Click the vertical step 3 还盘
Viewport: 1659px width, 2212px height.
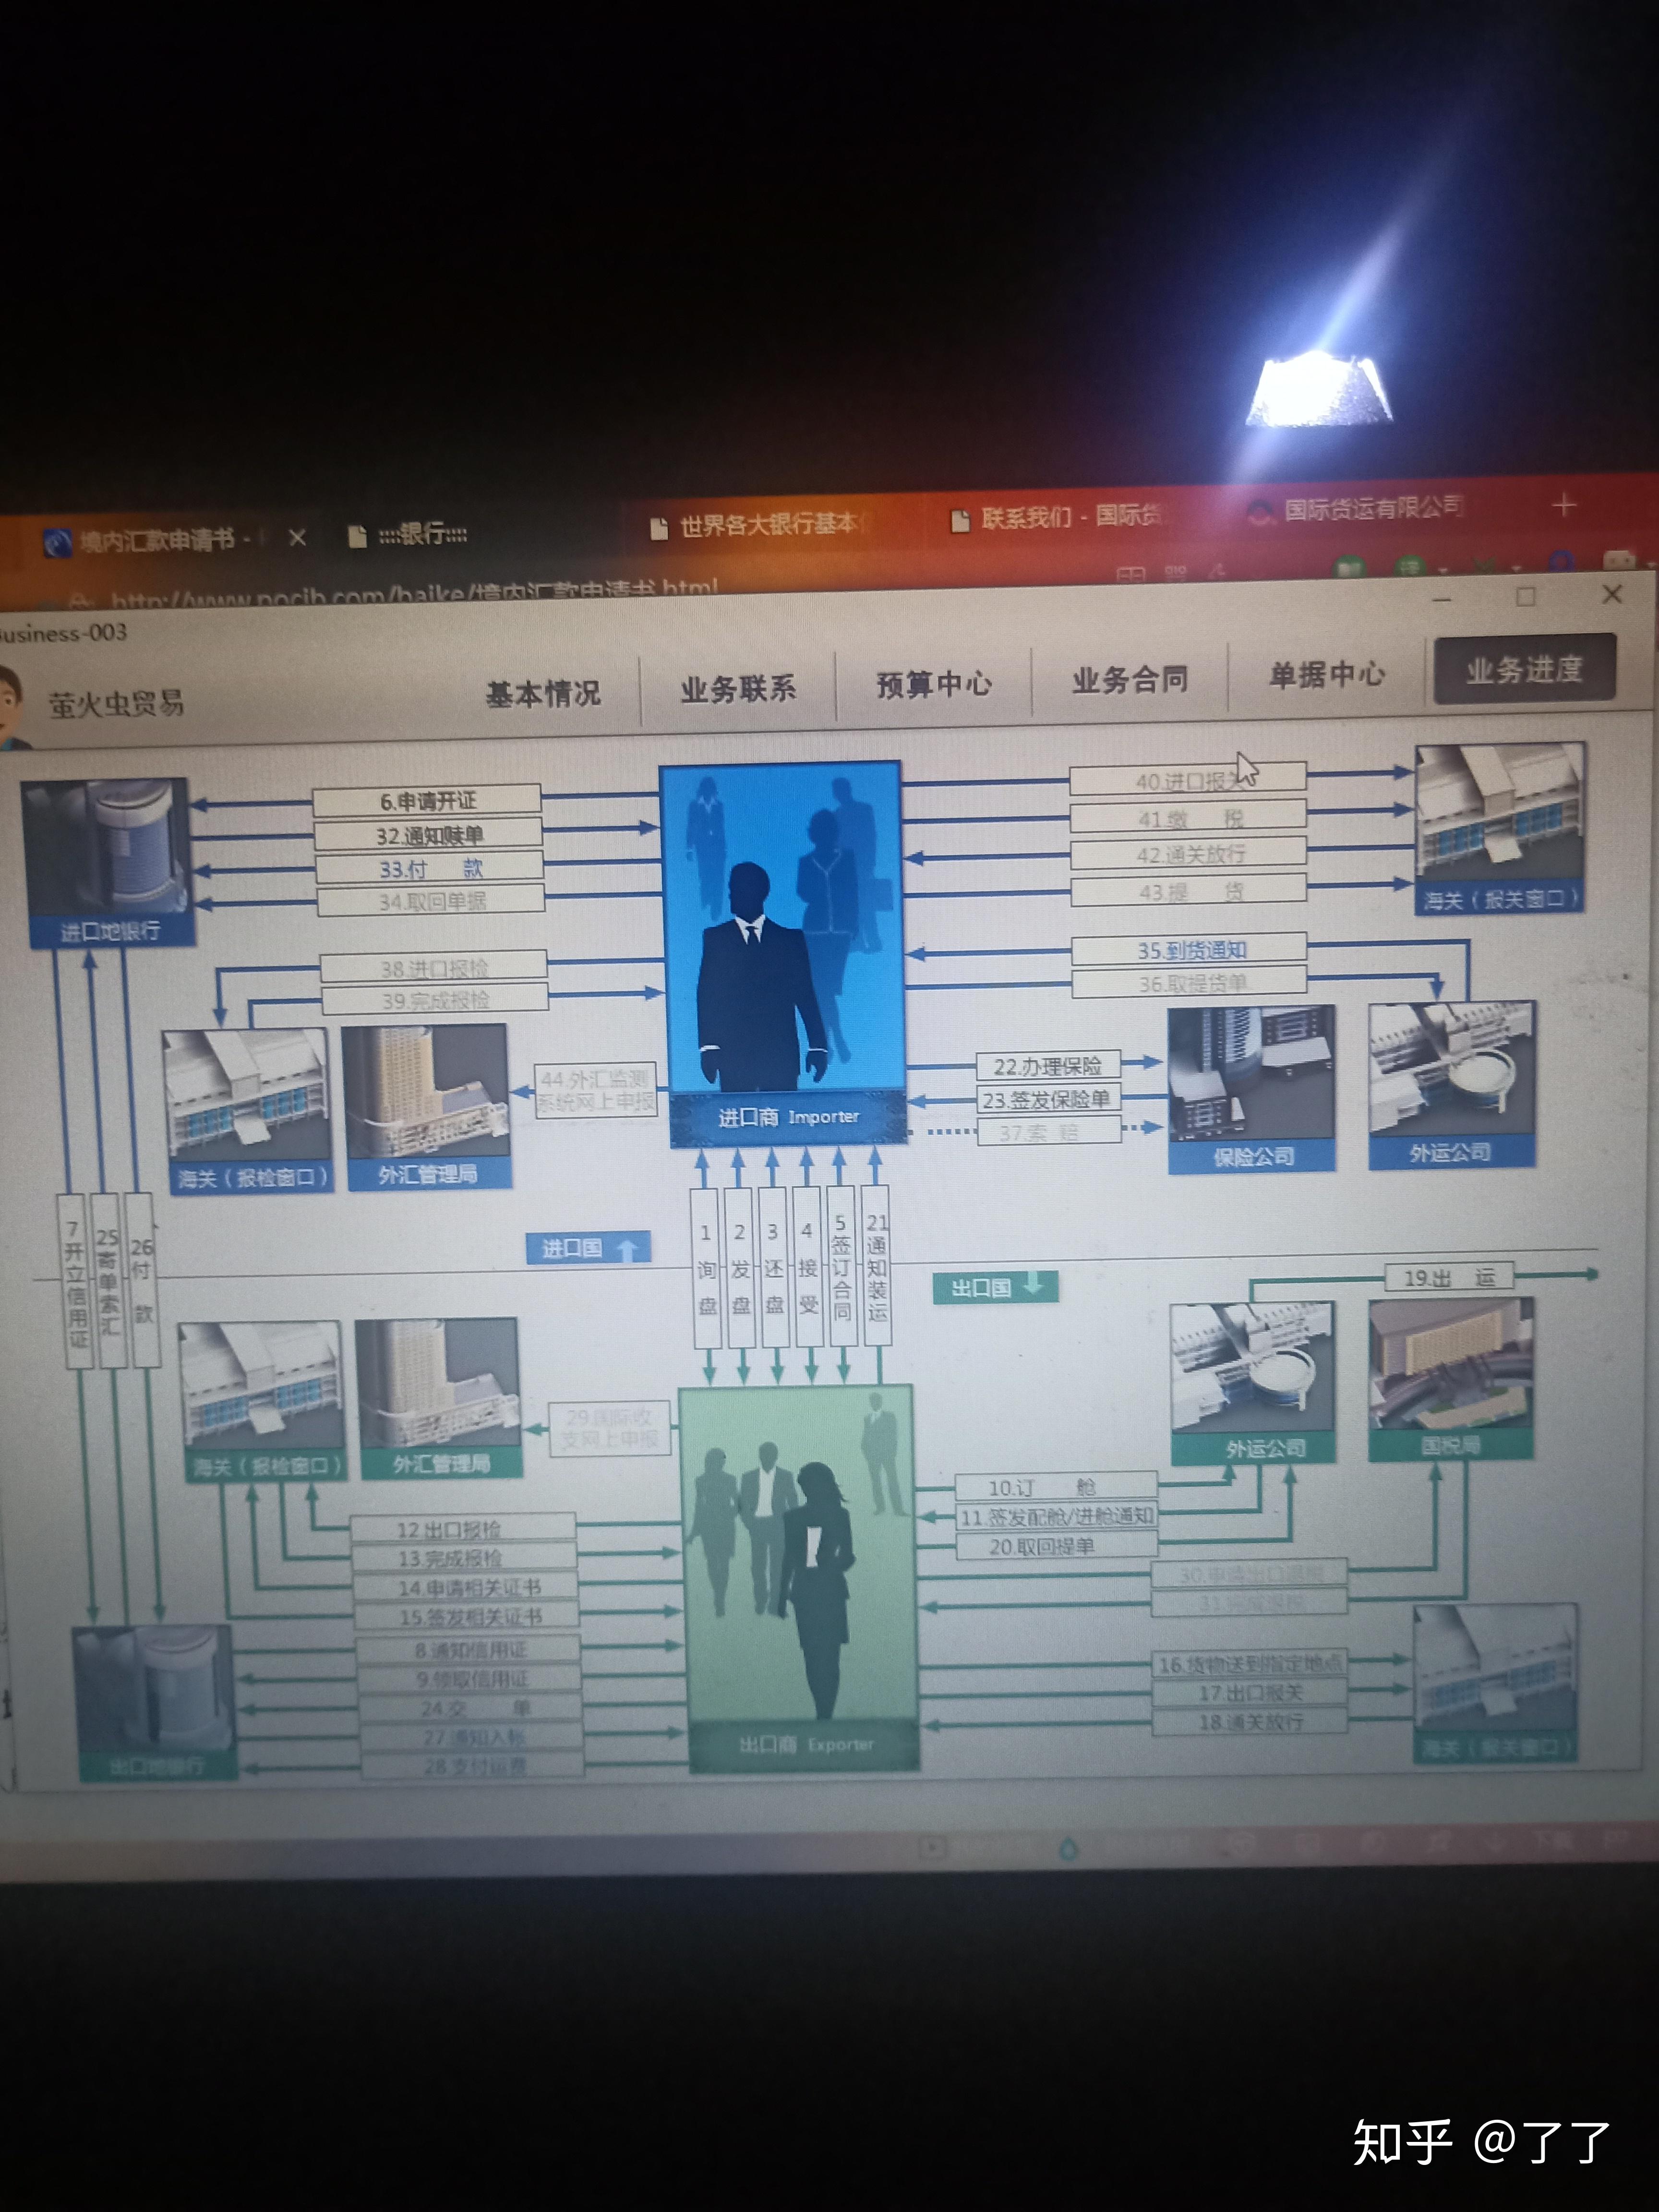[773, 1267]
